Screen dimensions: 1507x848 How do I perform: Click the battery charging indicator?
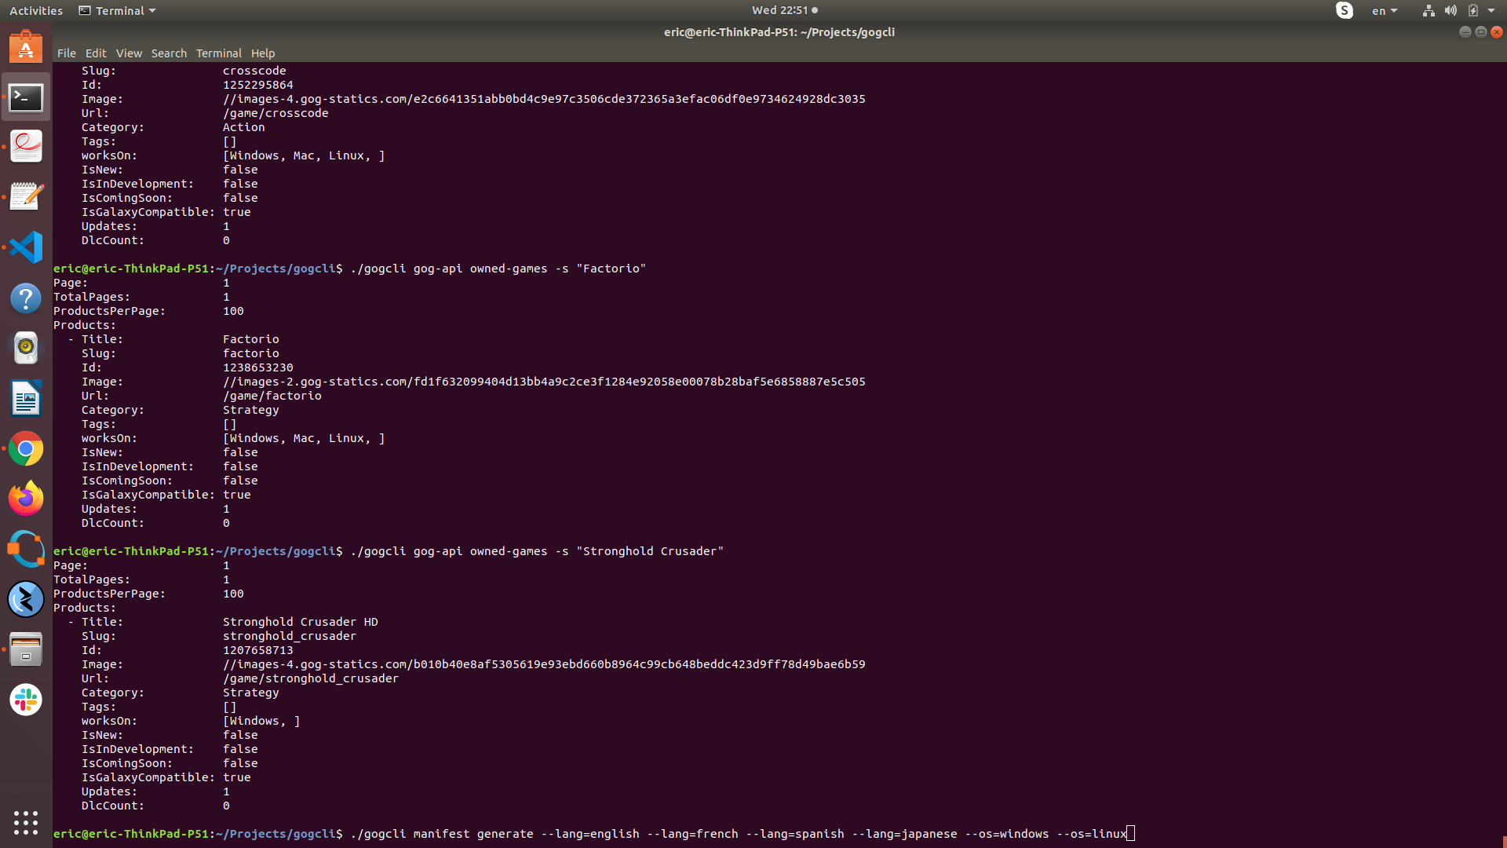point(1473,10)
